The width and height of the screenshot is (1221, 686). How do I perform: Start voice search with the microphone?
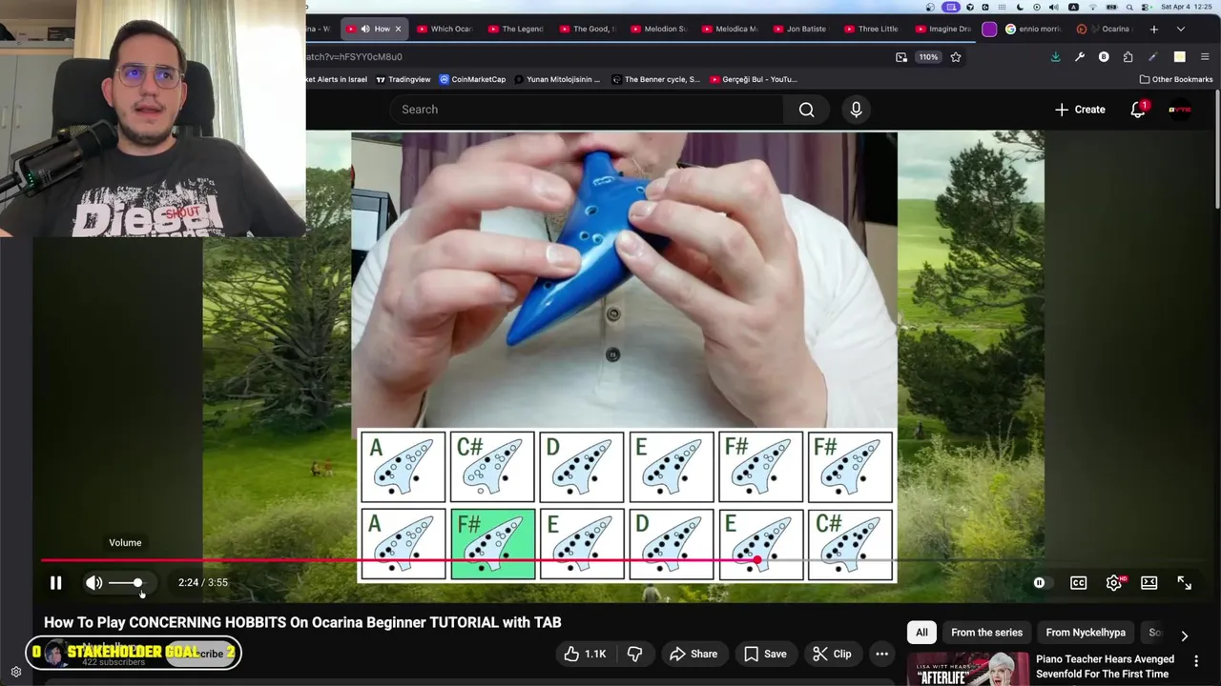pos(856,110)
